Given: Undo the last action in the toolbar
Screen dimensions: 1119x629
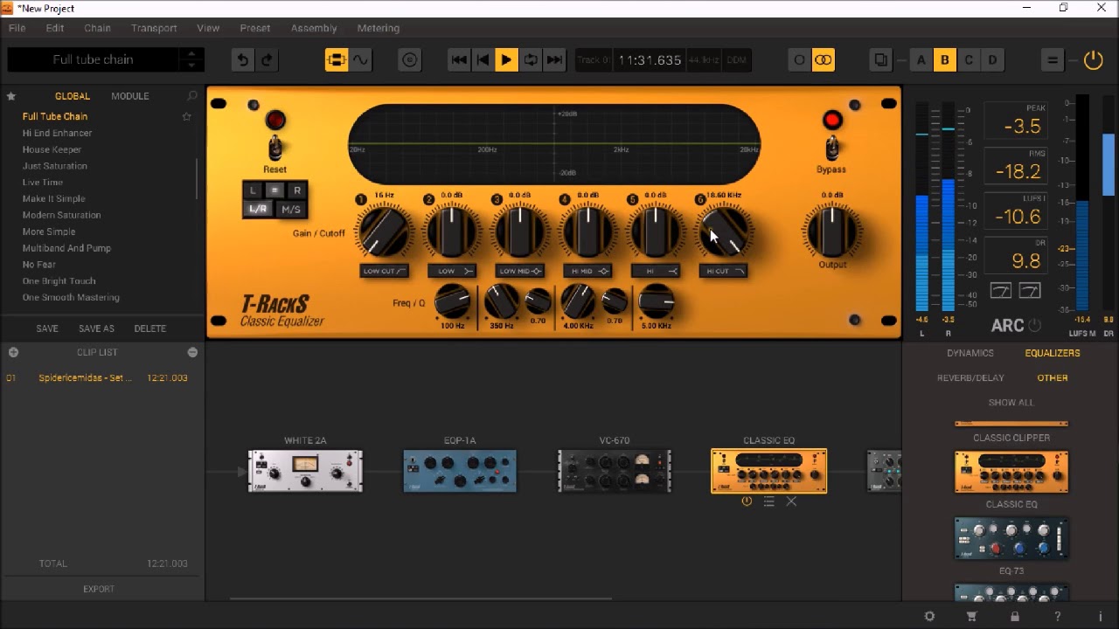Looking at the screenshot, I should pyautogui.click(x=242, y=59).
